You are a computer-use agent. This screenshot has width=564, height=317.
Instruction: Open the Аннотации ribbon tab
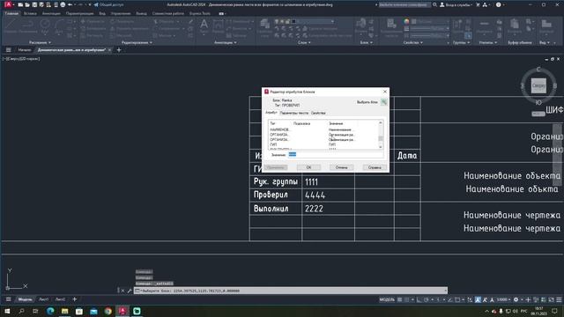pyautogui.click(x=51, y=13)
